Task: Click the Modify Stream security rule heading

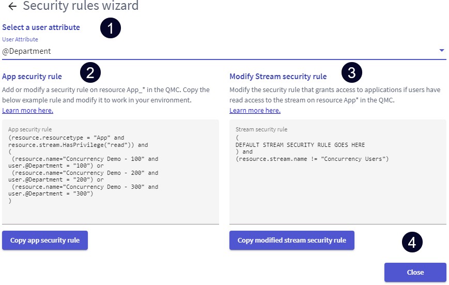Action: [x=278, y=77]
